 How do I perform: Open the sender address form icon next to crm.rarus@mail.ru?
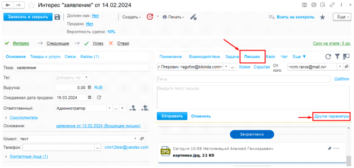(346, 66)
